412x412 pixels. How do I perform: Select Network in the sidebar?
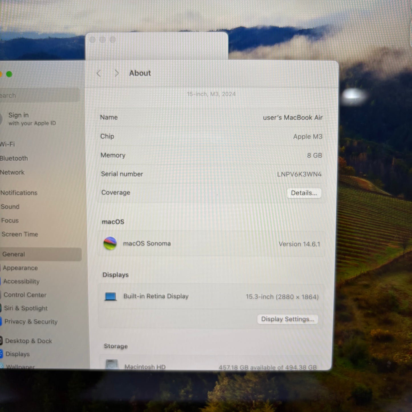12,172
